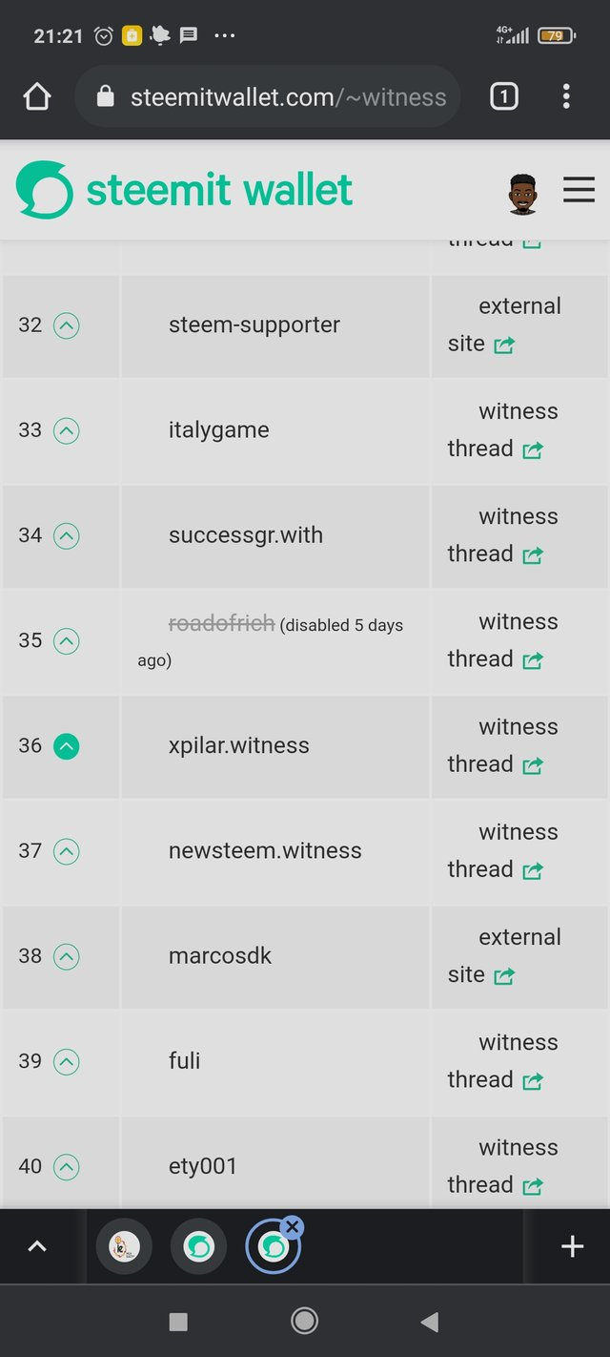The width and height of the screenshot is (610, 1357).
Task: Toggle vote for steem-supporter witness
Action: point(67,326)
